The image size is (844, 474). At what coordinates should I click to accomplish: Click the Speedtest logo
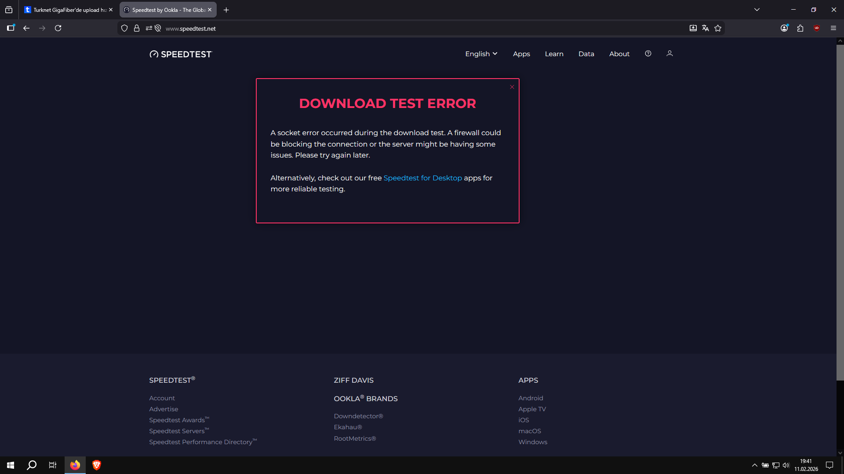point(181,54)
